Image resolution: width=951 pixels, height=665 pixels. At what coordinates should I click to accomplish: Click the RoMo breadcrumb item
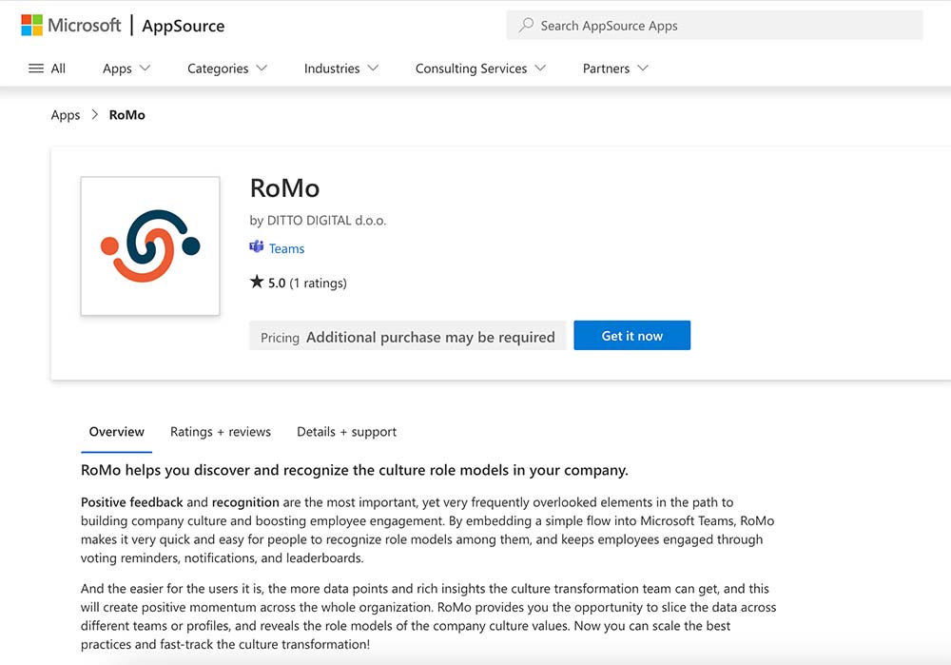click(126, 115)
